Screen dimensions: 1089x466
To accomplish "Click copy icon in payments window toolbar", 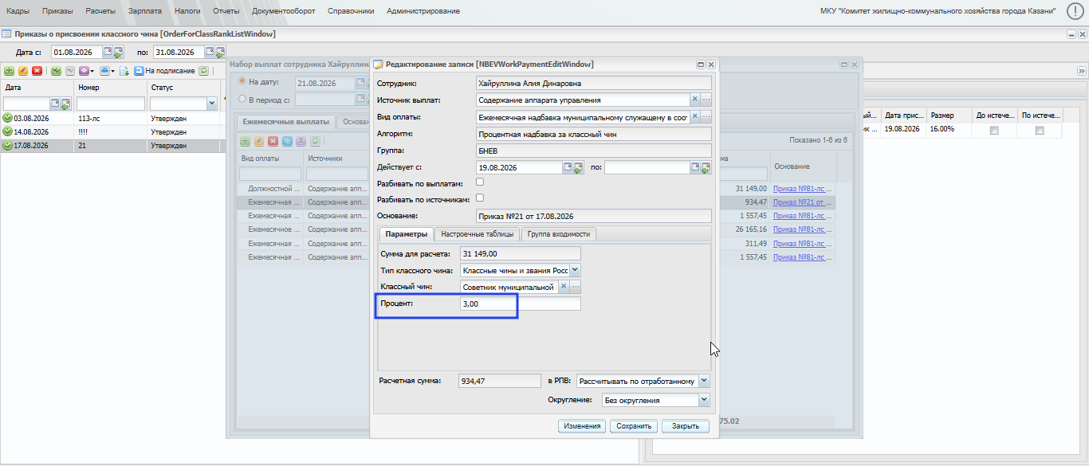I will [x=287, y=141].
